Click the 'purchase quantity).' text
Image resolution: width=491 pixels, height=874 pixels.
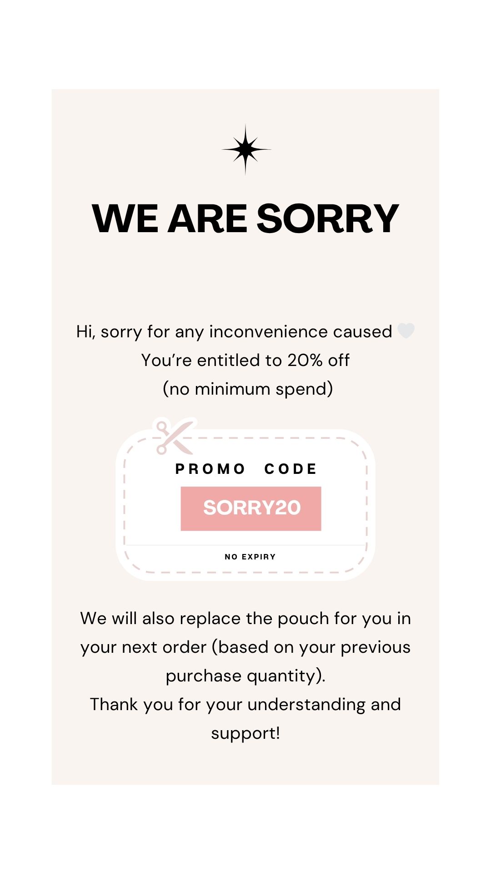245,676
